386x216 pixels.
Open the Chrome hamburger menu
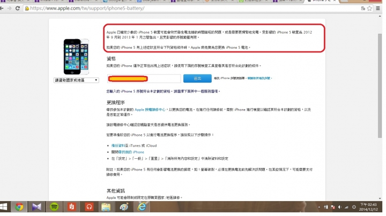[378, 9]
